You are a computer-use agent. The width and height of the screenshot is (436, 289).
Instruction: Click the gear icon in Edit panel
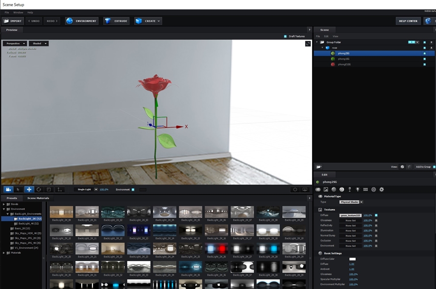click(x=381, y=189)
